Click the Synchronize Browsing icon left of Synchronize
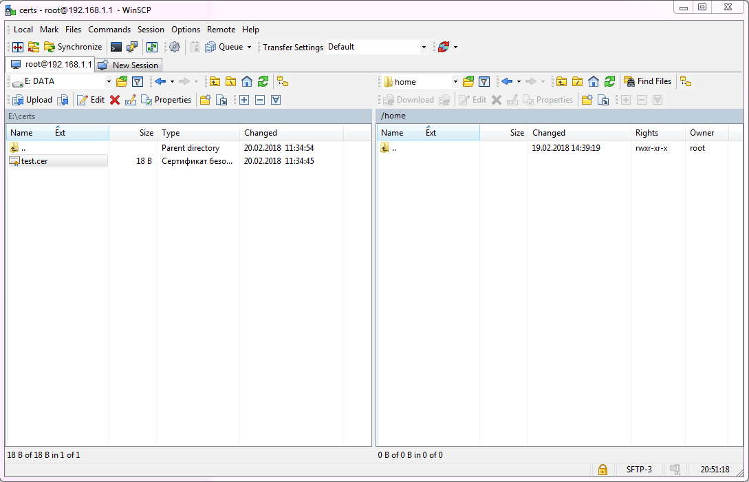 (x=34, y=47)
